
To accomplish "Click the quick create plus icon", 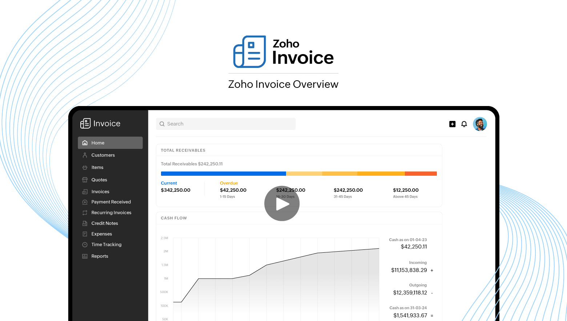I will click(452, 124).
